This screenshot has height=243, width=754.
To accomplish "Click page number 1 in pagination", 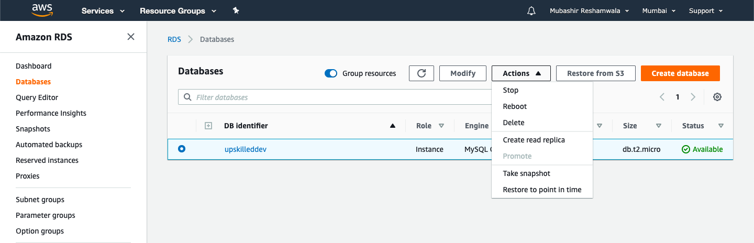I will click(678, 97).
